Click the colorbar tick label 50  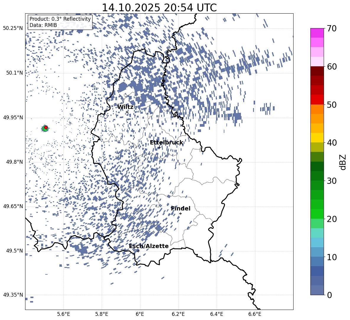click(x=332, y=104)
